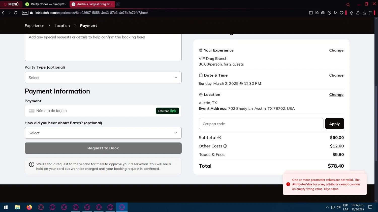Open the split screen reader icon
Screen dimensions: 378x212
coord(311,13)
